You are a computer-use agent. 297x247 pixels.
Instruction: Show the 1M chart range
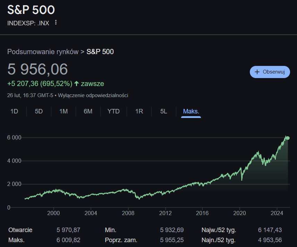click(63, 111)
